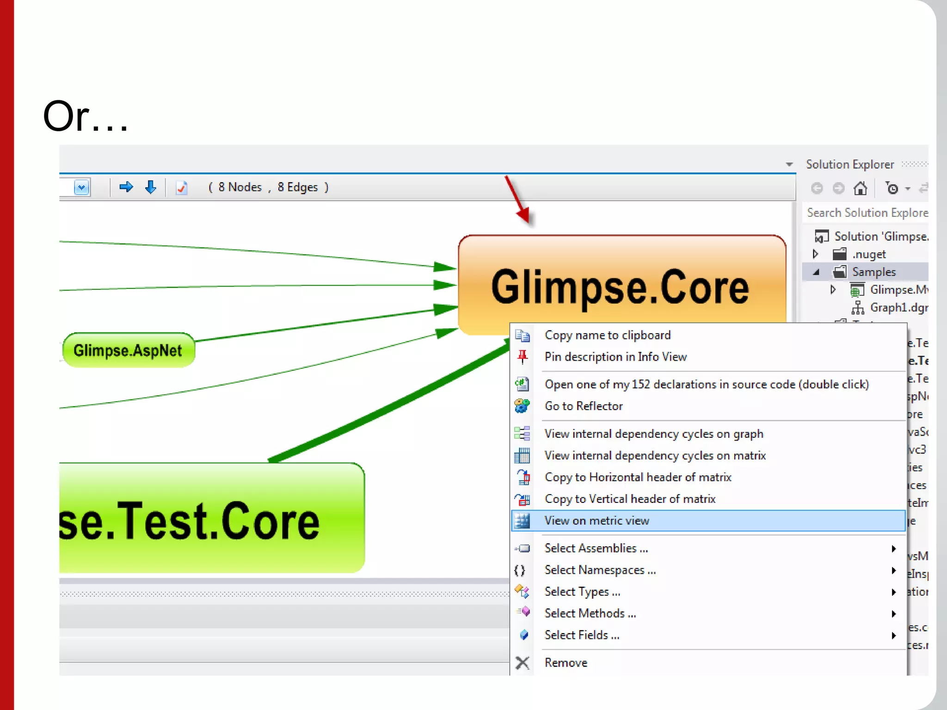Expand the .nuget folder node
The height and width of the screenshot is (710, 947).
point(816,254)
